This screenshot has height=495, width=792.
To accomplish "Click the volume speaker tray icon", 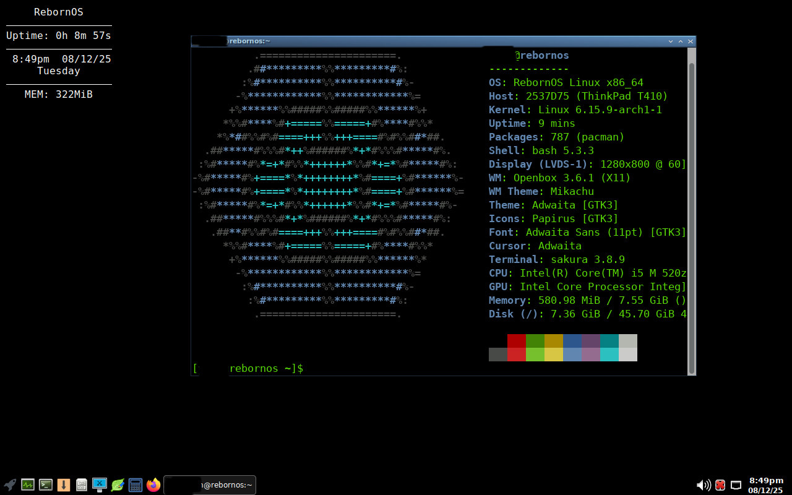I will point(704,485).
